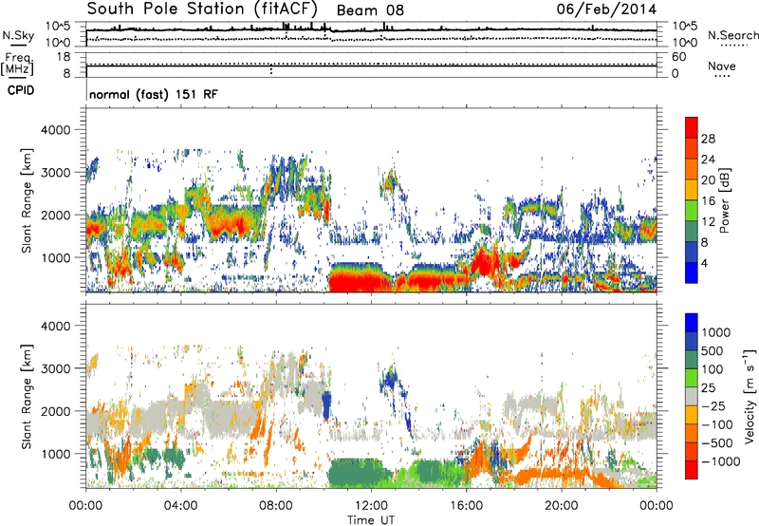Click the date '06/Feb/2014'

606,9
